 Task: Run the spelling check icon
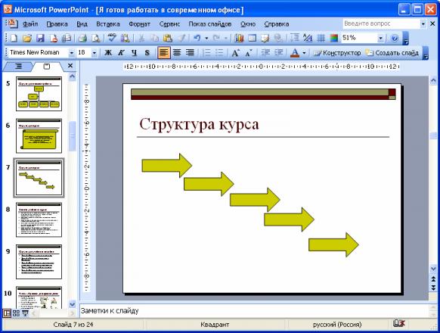coord(112,38)
